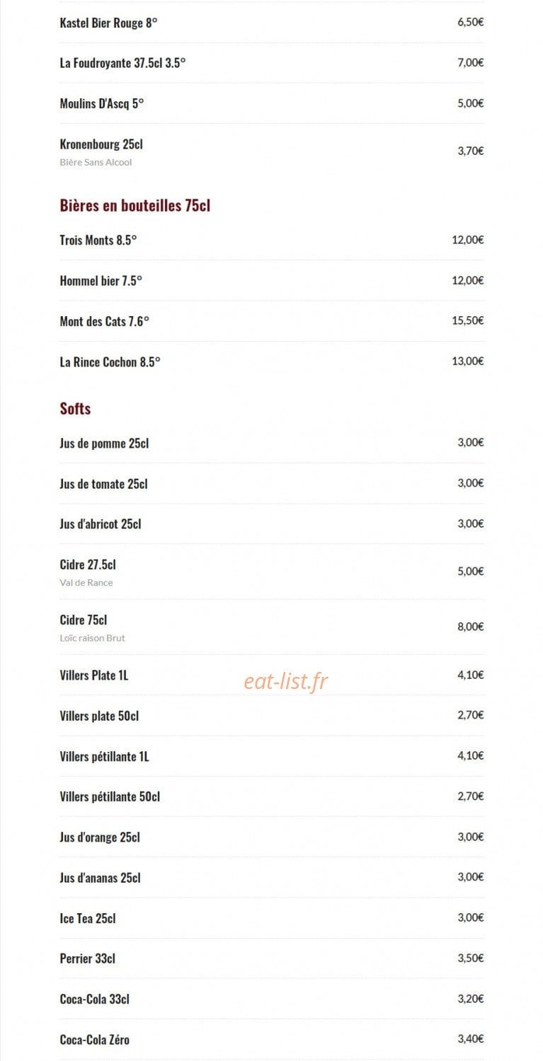Select Jus de pomme 25cl item
543x1061 pixels.
tap(272, 443)
